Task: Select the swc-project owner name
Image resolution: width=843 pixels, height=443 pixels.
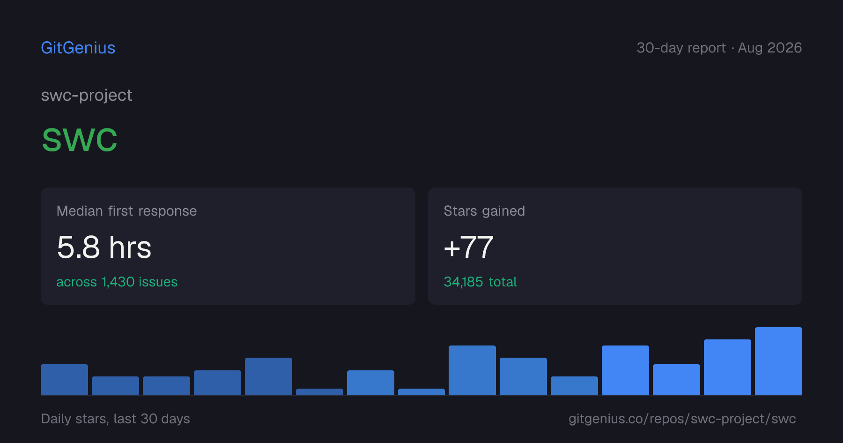Action: click(87, 95)
